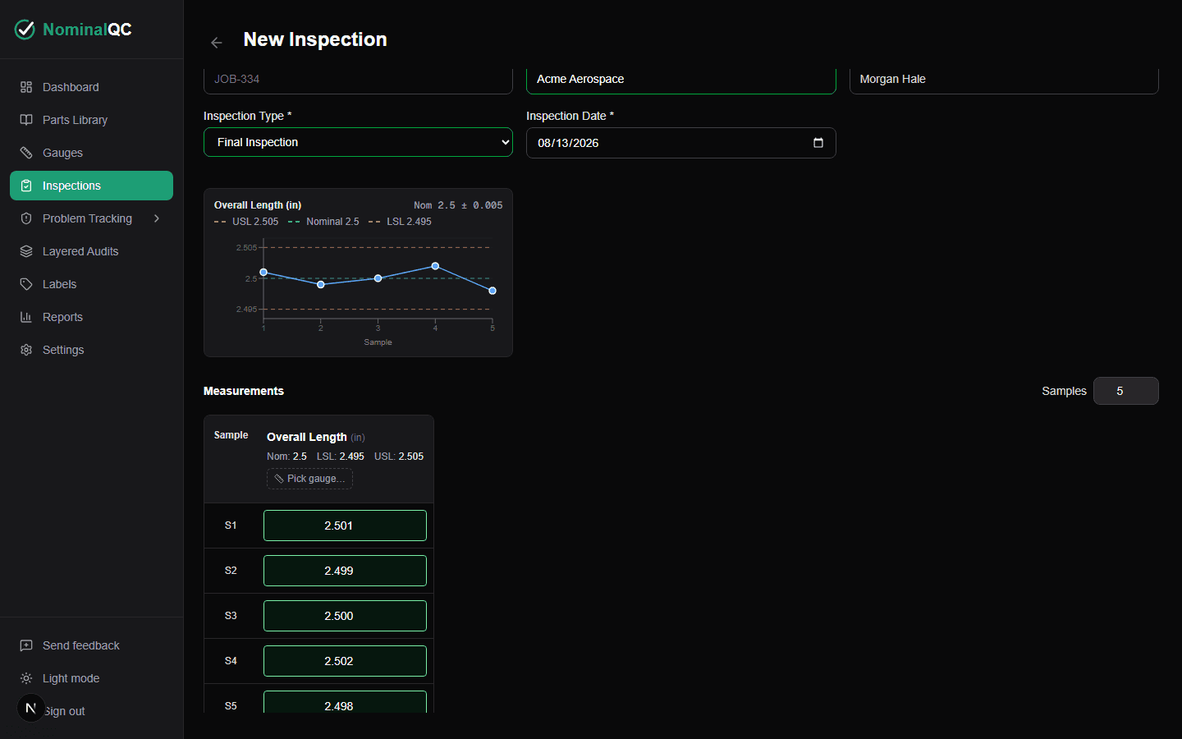Image resolution: width=1182 pixels, height=739 pixels.
Task: Click the sample 4 point on the chart
Action: point(435,266)
